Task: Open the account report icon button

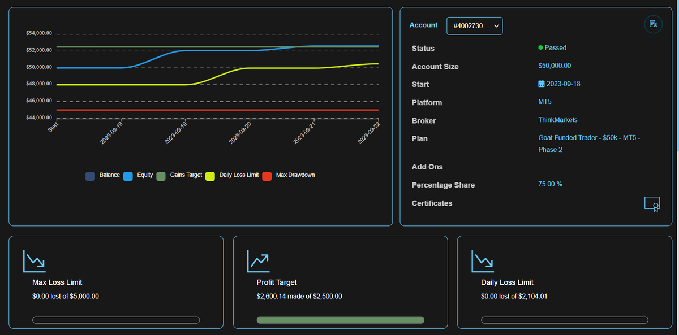Action: click(x=654, y=24)
